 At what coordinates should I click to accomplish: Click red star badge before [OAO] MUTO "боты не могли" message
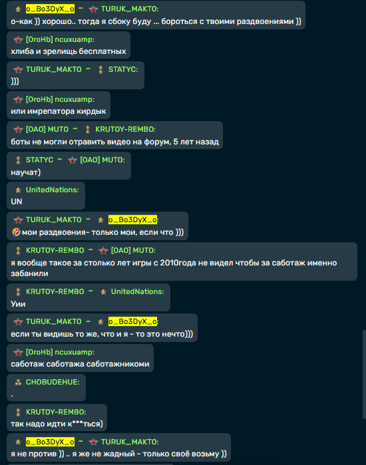click(x=18, y=130)
